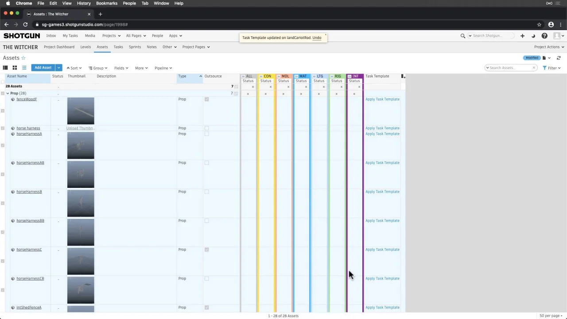Click into the Search Shotgun field
Viewport: 567px width, 319px height.
coord(491,36)
